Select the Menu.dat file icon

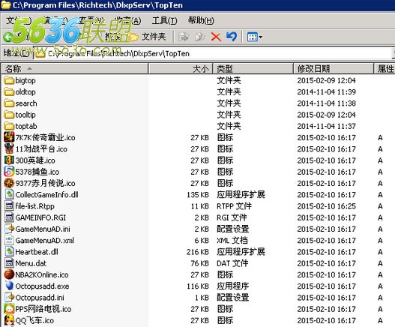(x=9, y=263)
